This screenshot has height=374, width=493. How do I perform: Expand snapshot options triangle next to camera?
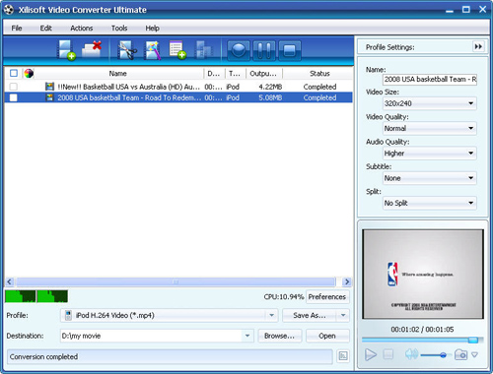[x=474, y=354]
